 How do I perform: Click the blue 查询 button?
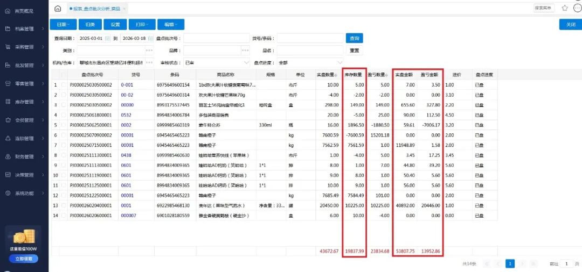(354, 38)
